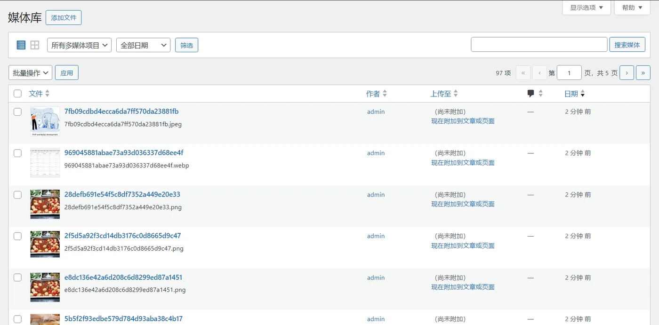Go to next page arrow
Image resolution: width=659 pixels, height=325 pixels.
tap(627, 73)
